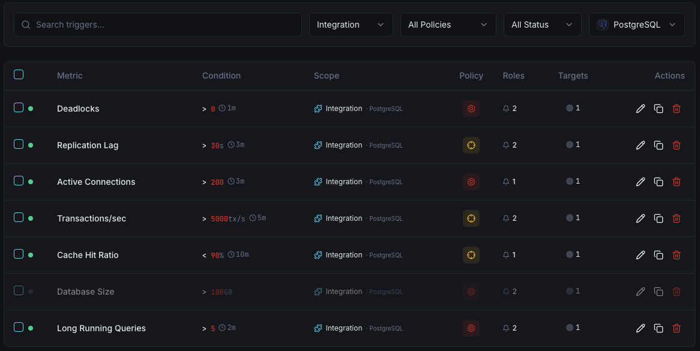Open the Replication Lag trigger details
The height and width of the screenshot is (351, 700).
point(87,145)
